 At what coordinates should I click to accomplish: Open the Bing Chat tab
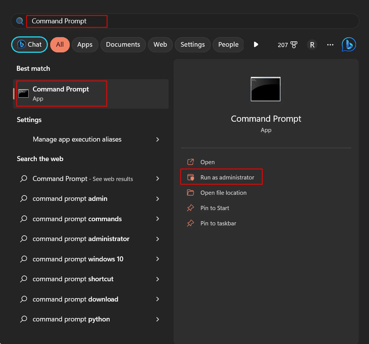click(30, 44)
